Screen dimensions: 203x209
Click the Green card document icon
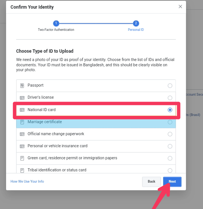(x=22, y=158)
